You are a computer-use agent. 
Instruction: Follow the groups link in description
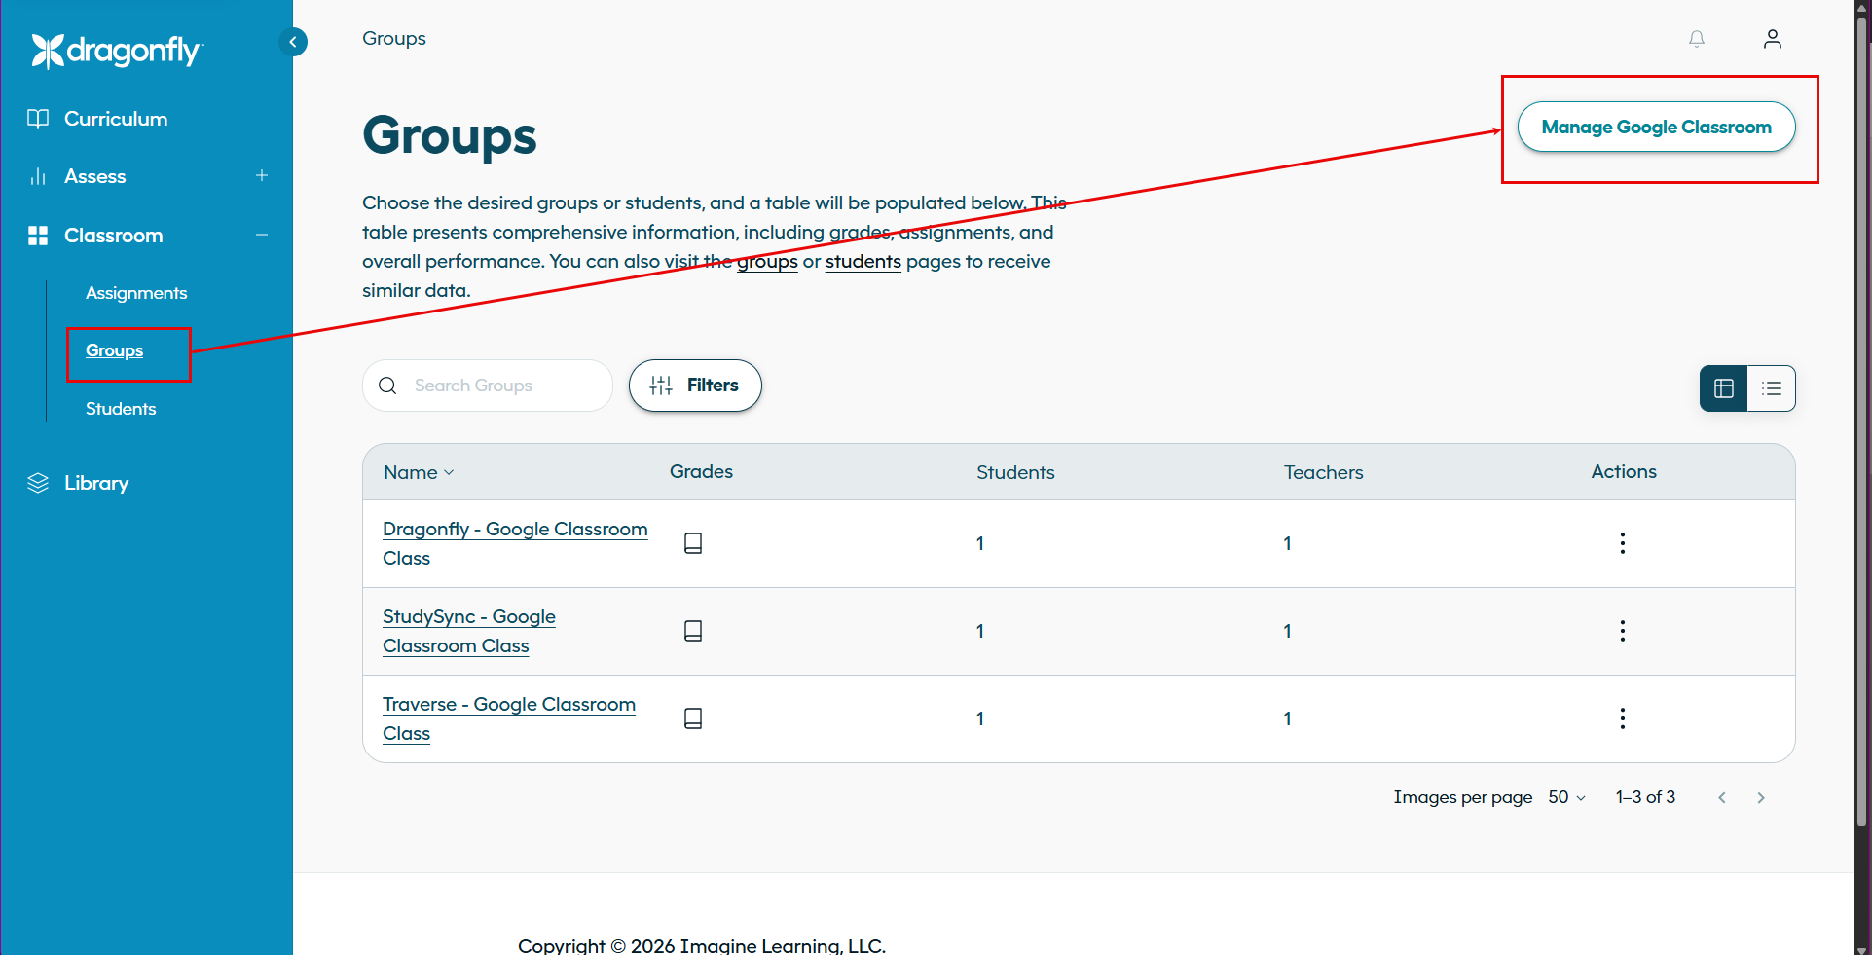[x=767, y=261]
